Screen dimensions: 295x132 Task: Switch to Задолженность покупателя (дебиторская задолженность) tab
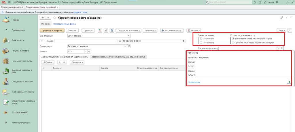[x=118, y=57]
